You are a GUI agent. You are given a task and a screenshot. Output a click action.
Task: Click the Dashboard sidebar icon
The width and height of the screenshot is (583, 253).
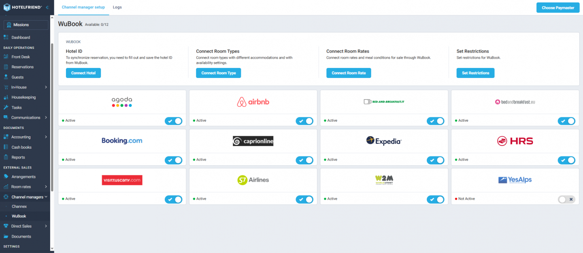click(x=6, y=37)
